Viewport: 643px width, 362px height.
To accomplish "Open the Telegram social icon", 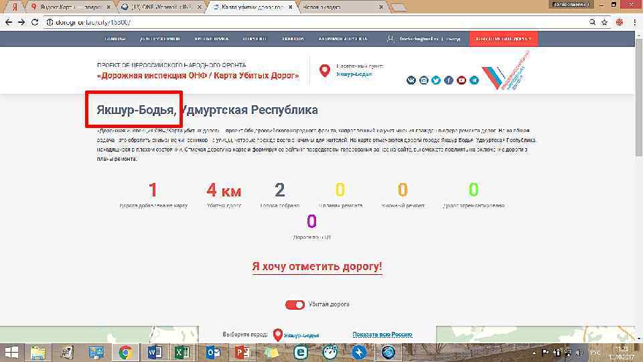I will [x=474, y=80].
